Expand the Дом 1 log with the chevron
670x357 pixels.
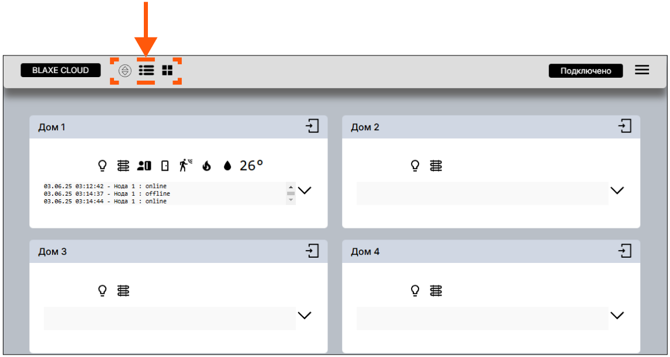[305, 190]
